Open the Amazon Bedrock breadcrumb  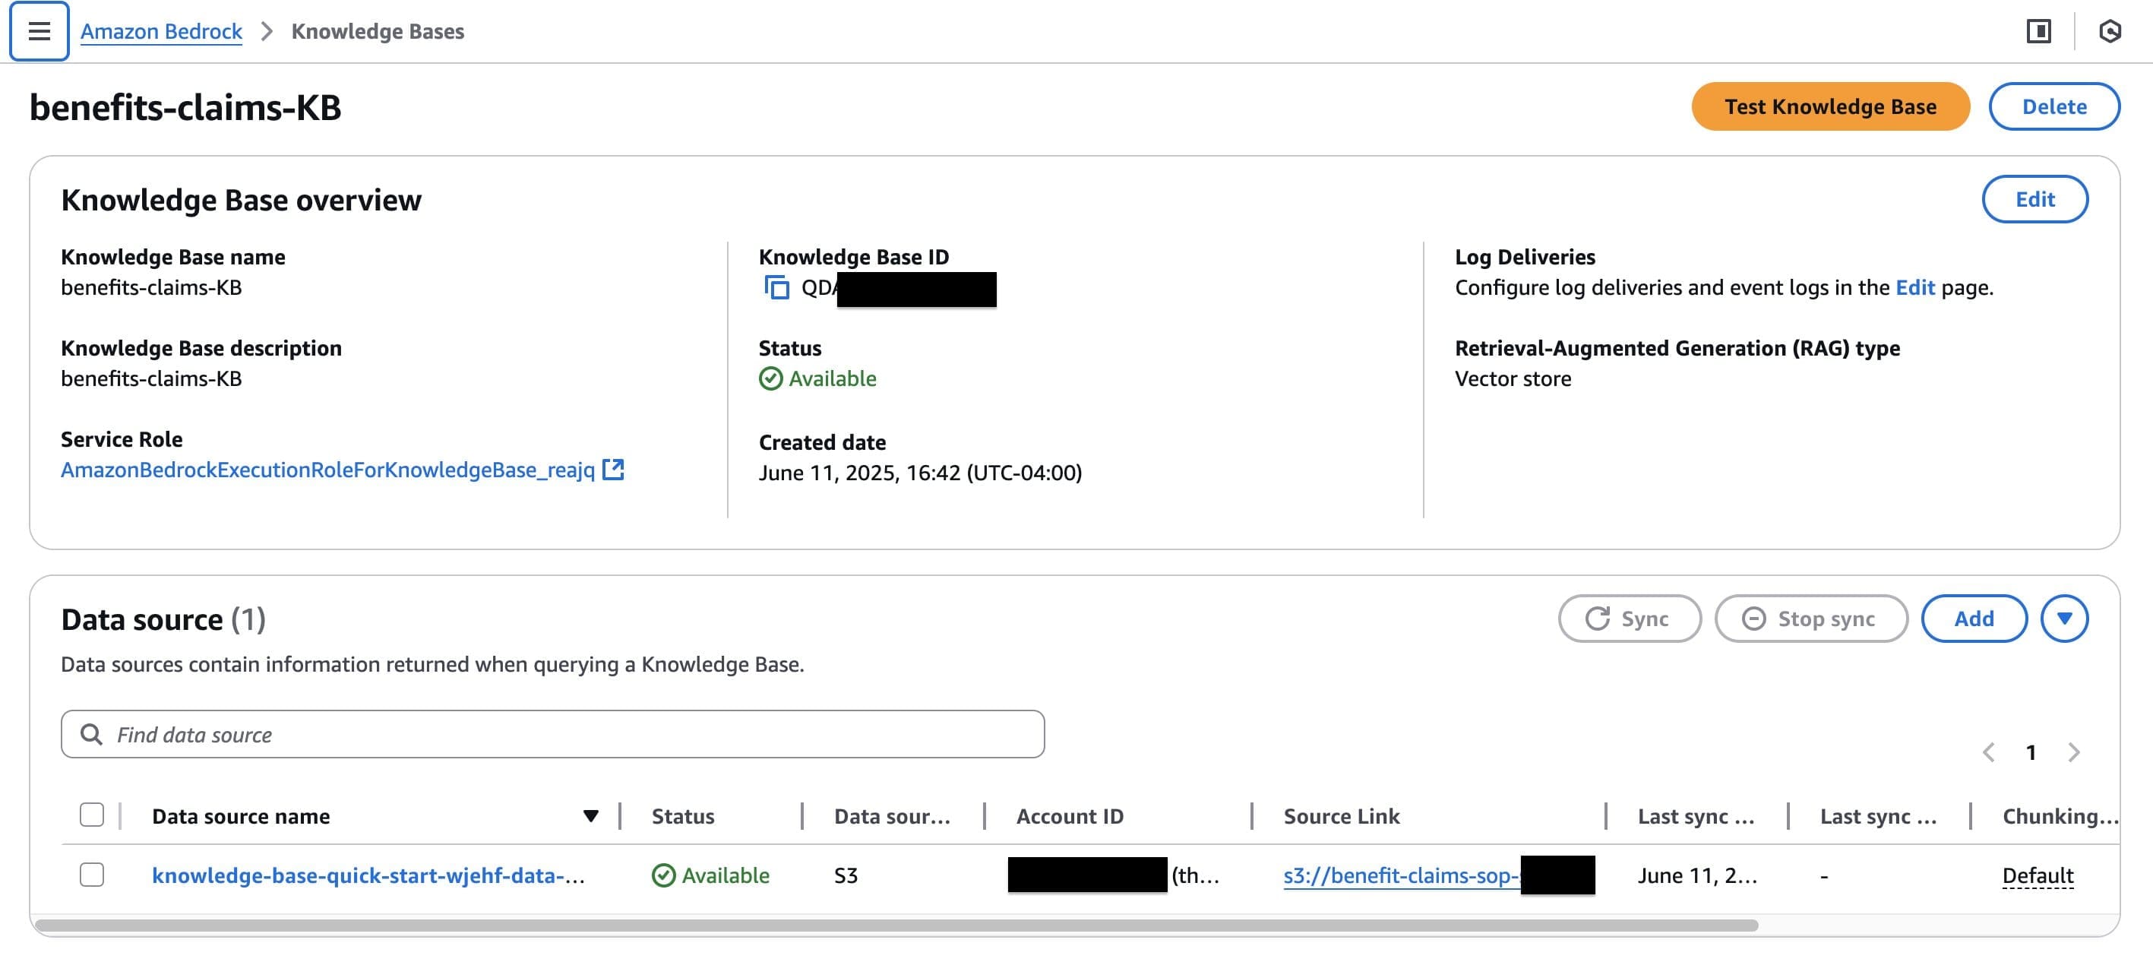[160, 31]
